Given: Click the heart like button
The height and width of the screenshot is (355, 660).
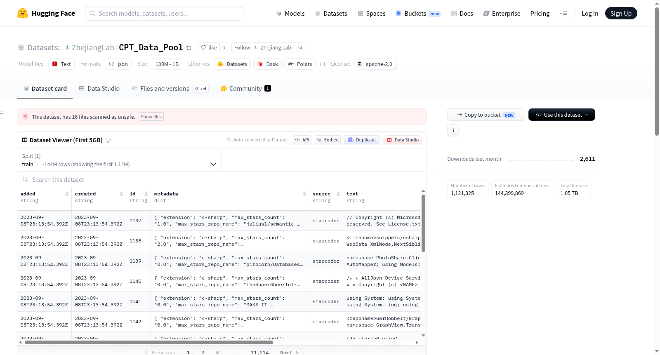Looking at the screenshot, I should (209, 47).
